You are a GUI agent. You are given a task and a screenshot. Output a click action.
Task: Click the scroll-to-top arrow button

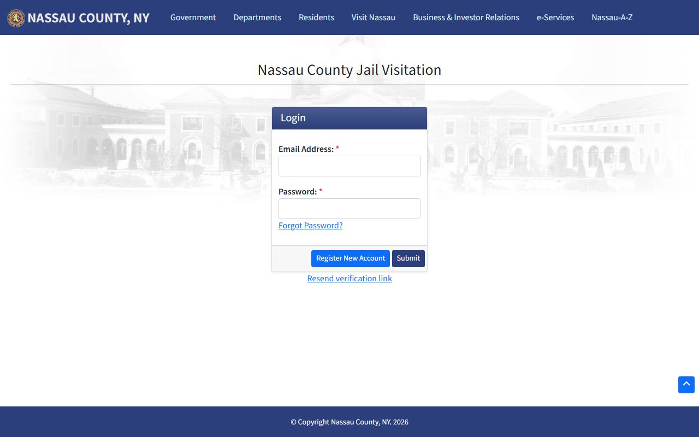coord(686,385)
